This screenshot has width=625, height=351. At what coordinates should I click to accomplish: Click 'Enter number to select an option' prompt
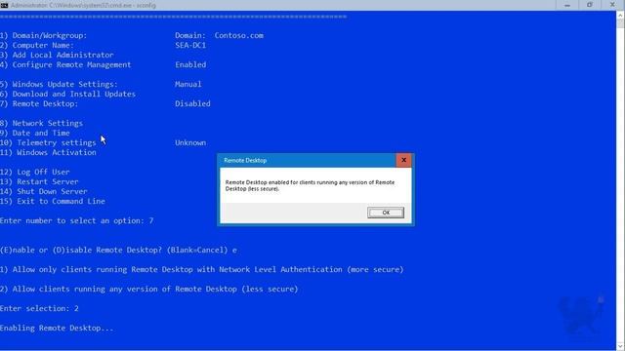click(x=76, y=220)
